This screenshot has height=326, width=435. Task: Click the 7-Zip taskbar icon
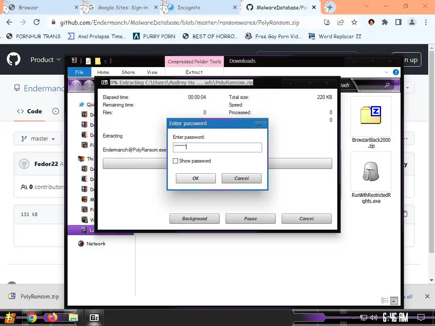pos(94,318)
